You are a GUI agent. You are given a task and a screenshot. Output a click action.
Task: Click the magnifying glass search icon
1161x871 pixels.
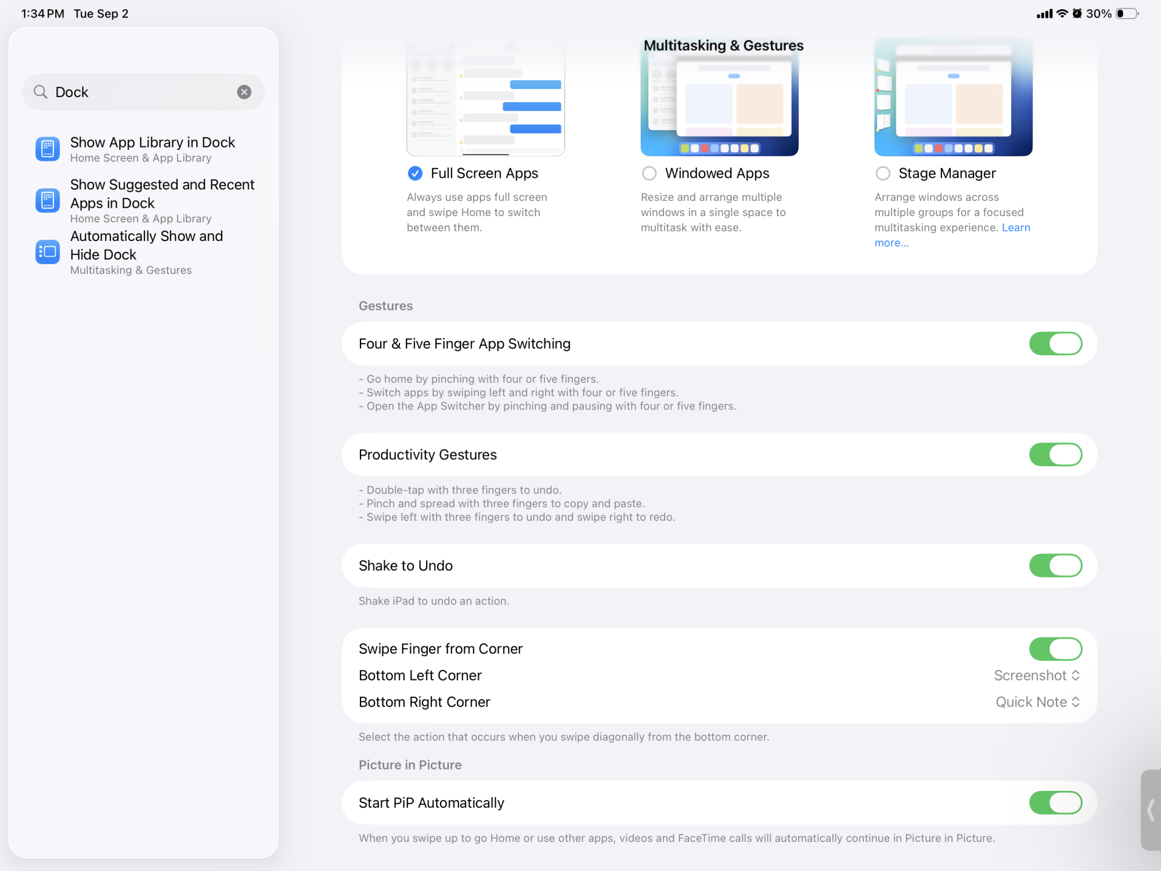coord(40,92)
